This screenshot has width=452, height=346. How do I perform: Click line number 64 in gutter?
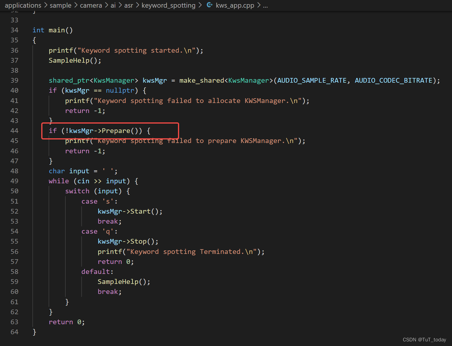[14, 332]
